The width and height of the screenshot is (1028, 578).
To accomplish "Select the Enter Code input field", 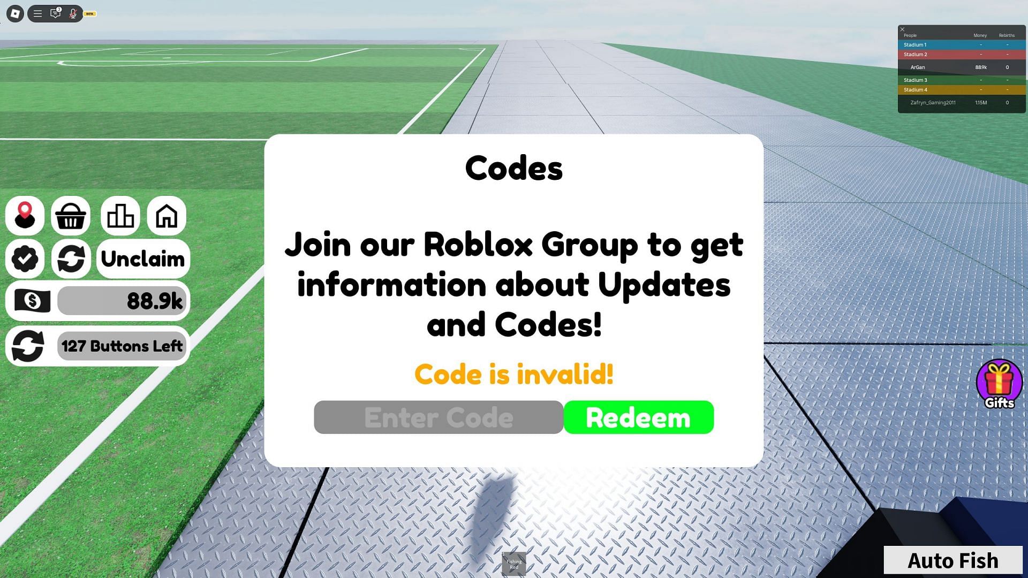I will pyautogui.click(x=439, y=417).
